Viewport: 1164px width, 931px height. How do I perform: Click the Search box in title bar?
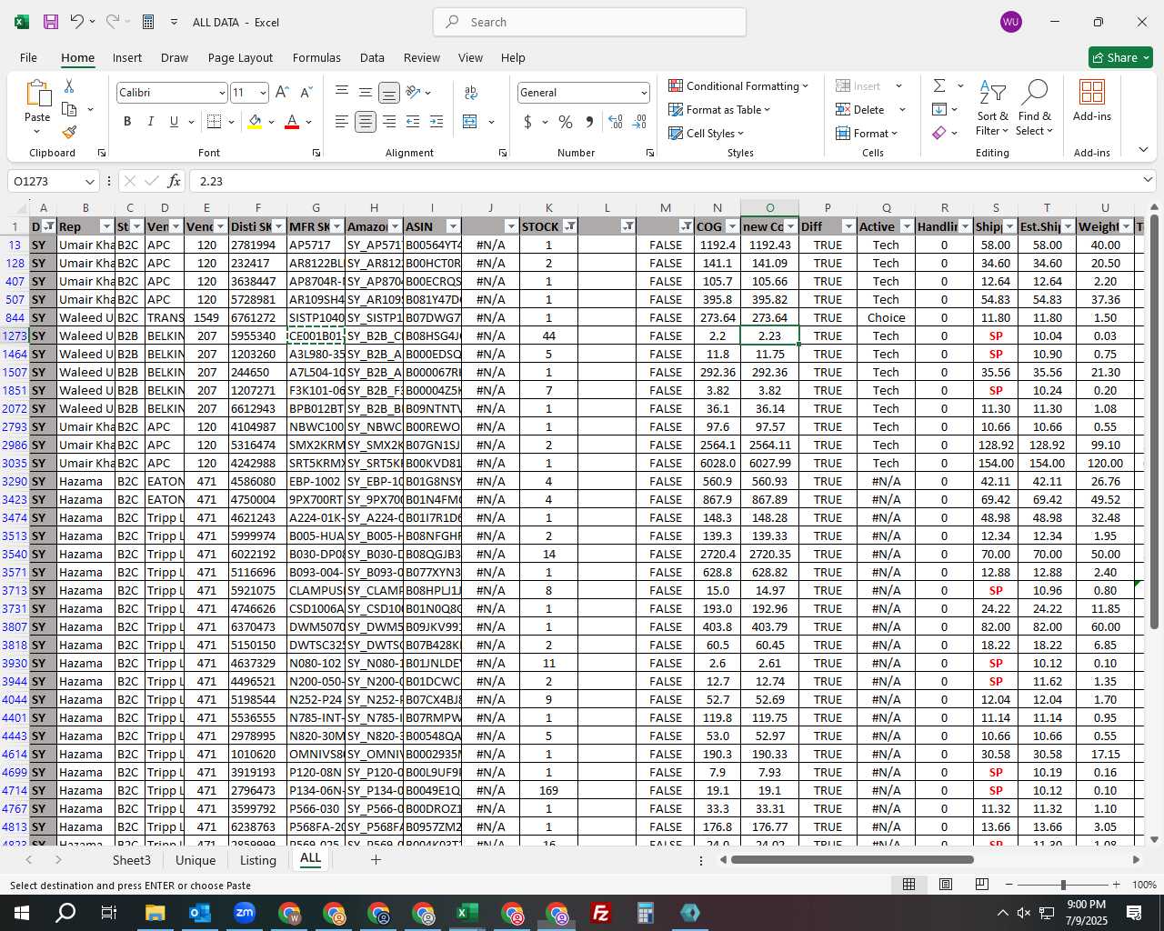coord(589,22)
